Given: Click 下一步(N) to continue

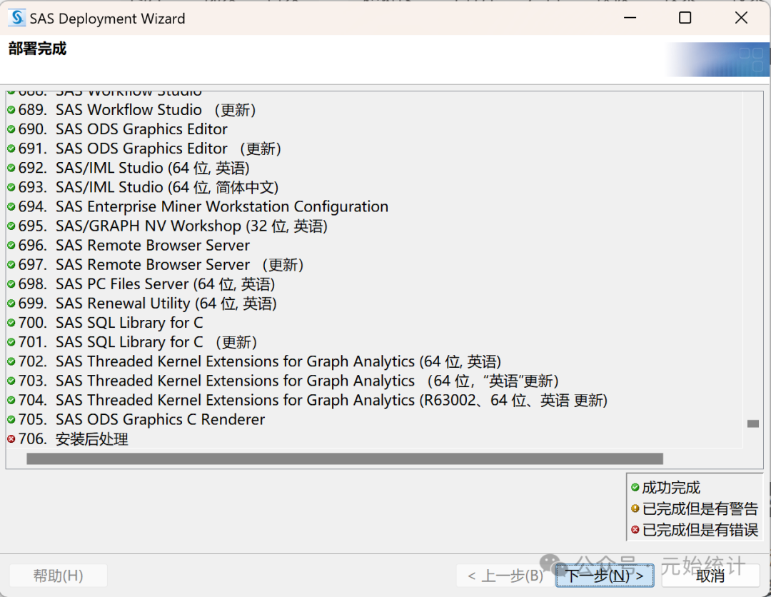Looking at the screenshot, I should pyautogui.click(x=605, y=576).
